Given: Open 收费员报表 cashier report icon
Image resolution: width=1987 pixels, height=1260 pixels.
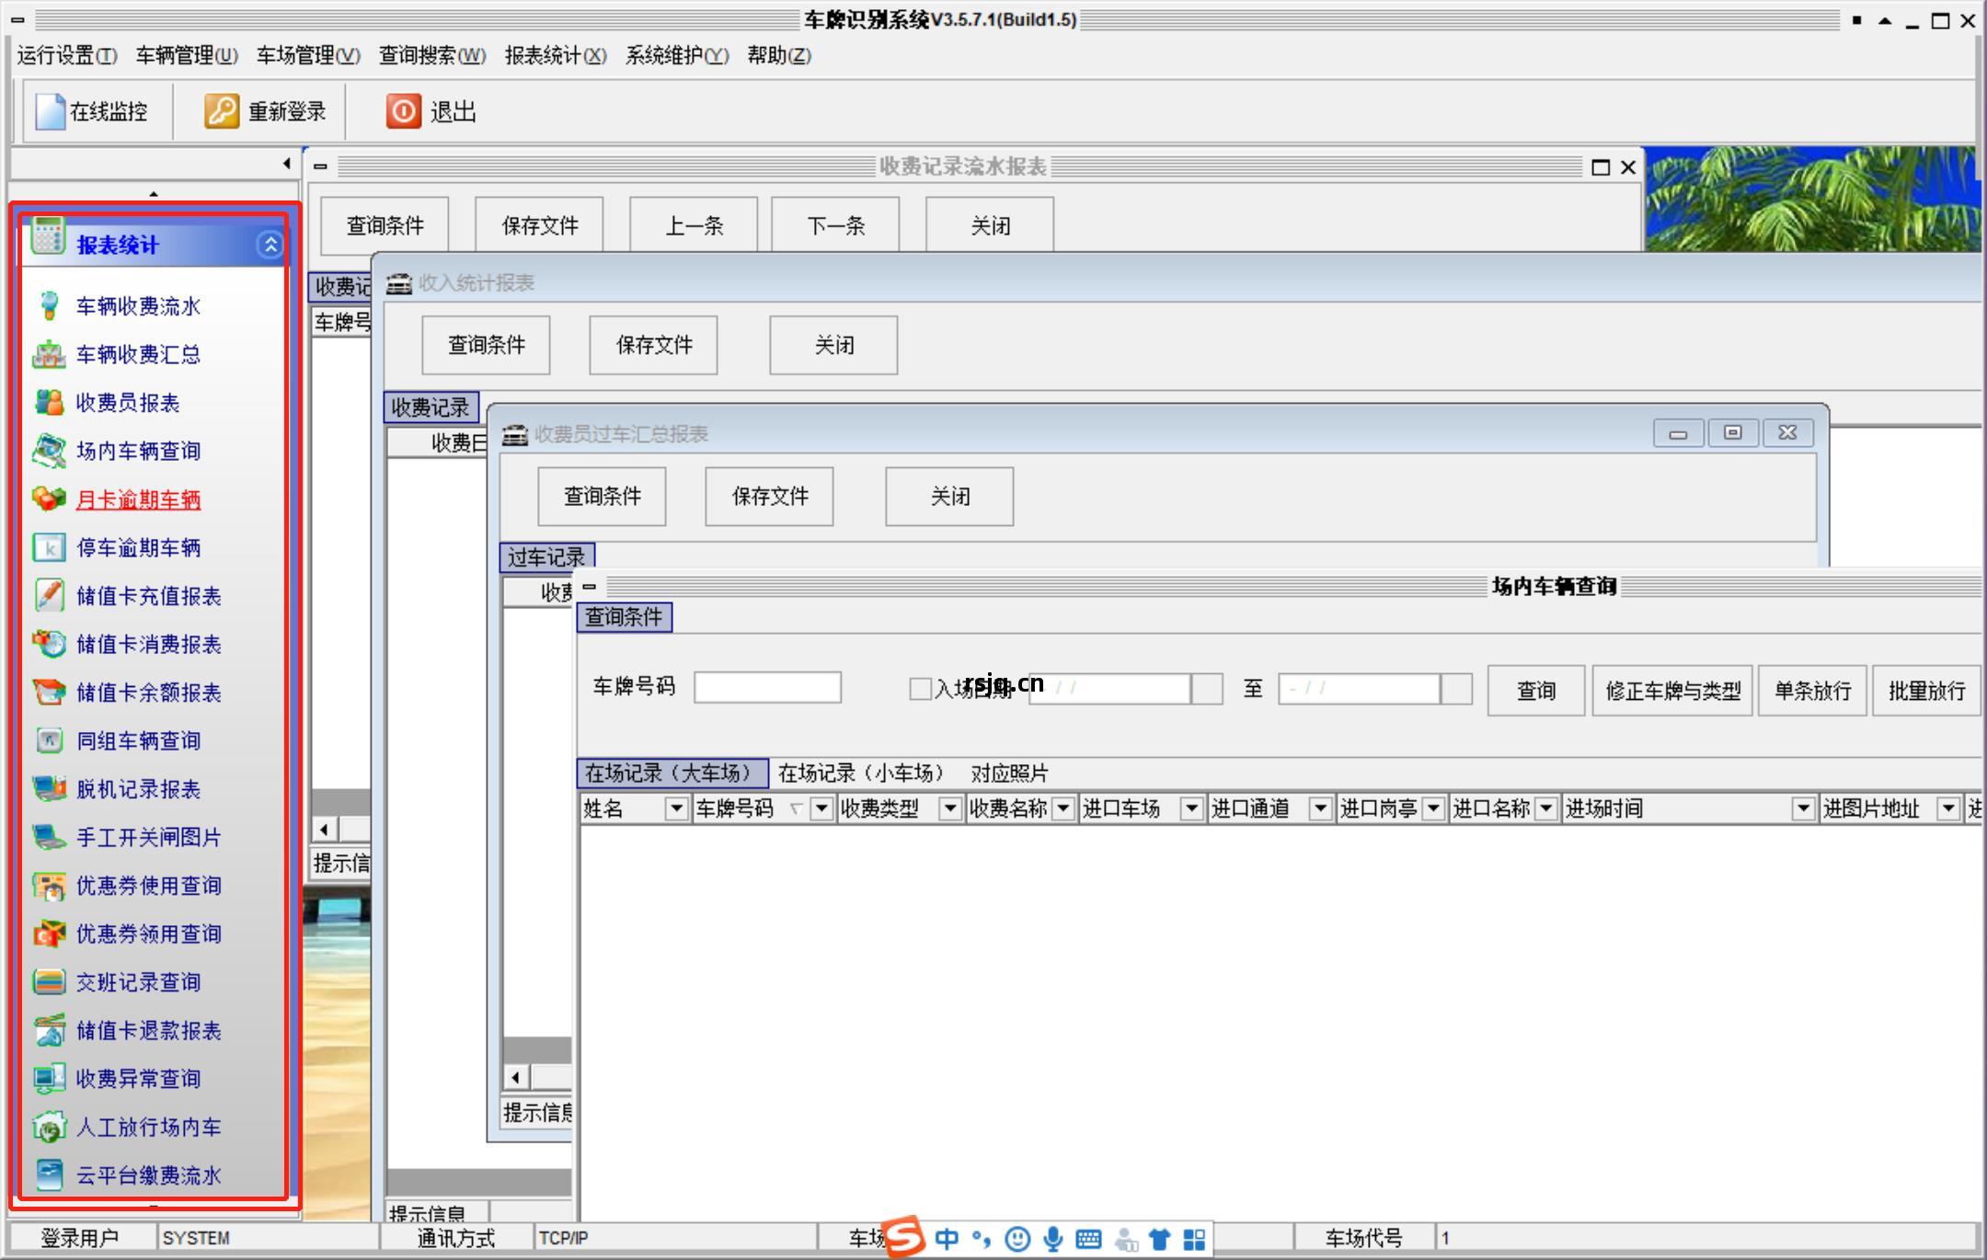Looking at the screenshot, I should click(129, 403).
